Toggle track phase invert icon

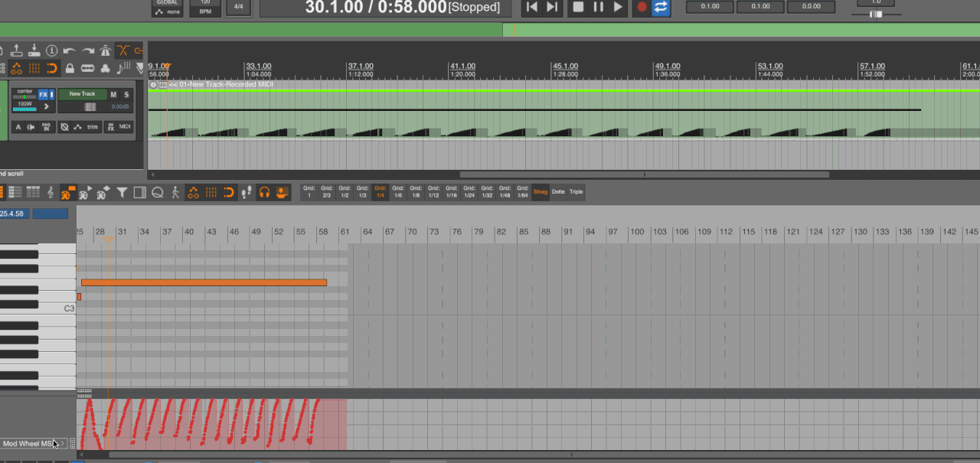[64, 127]
